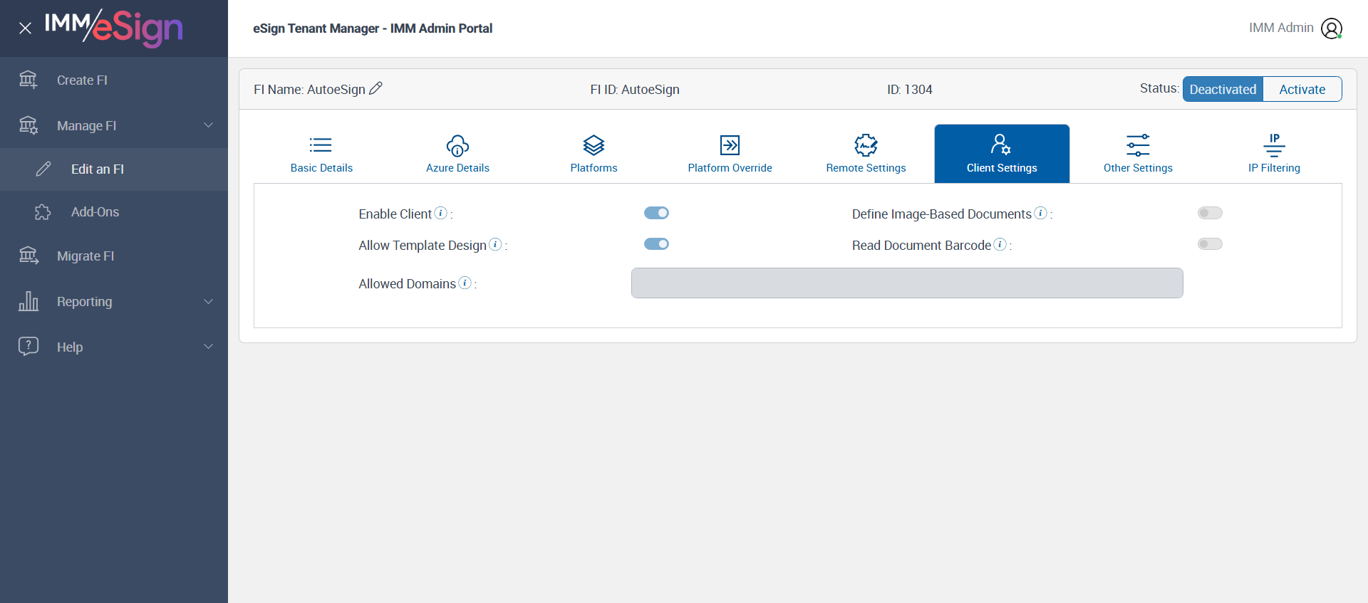Screen dimensions: 1368x603
Task: Select the Client Settings tab label
Action: [1002, 168]
